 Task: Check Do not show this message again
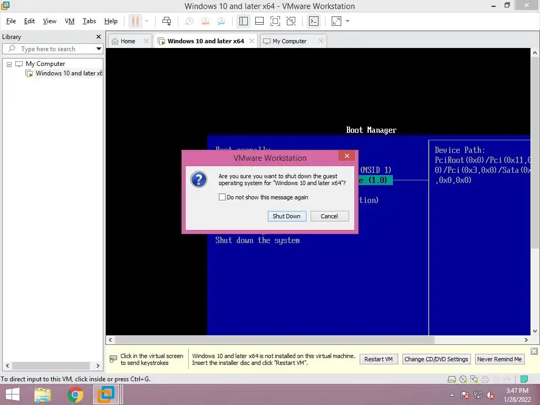coord(222,197)
